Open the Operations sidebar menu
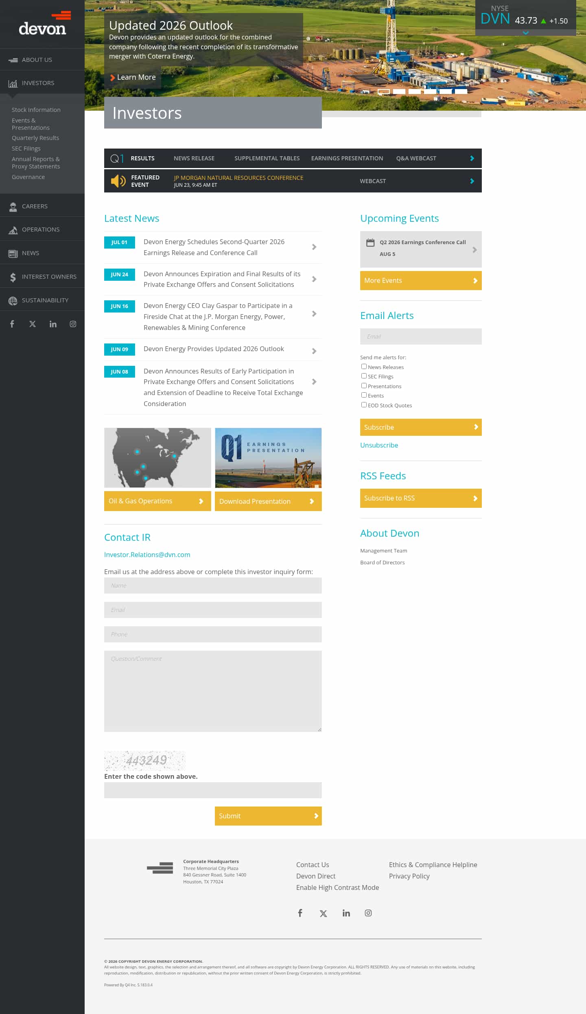This screenshot has width=586, height=1014. (42, 229)
